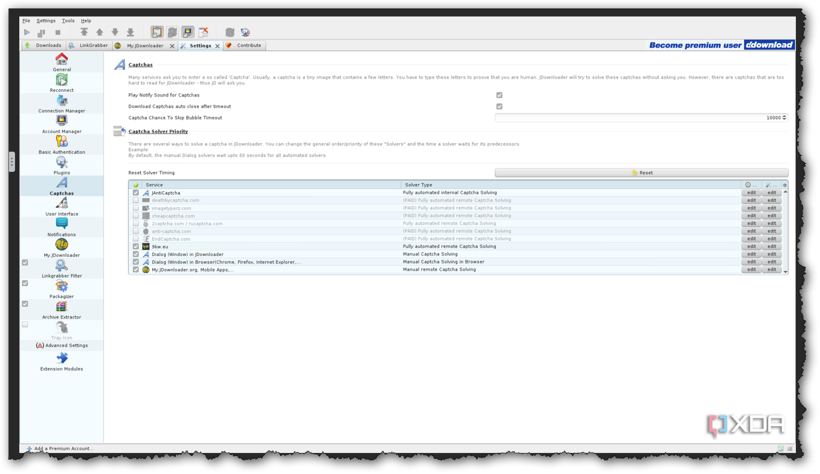Click the move up arrow icon
Screen dimensions: 820x474
[x=99, y=33]
